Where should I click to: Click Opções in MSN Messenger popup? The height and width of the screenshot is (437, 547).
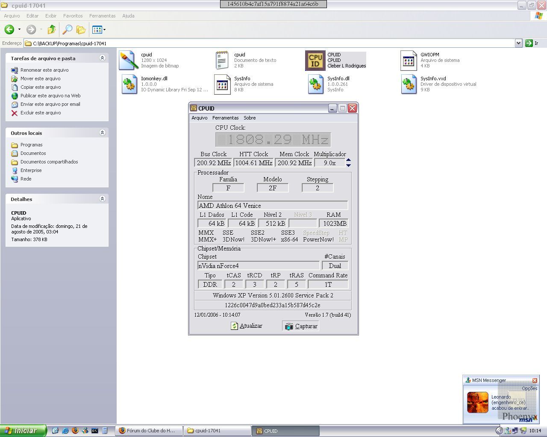point(529,388)
